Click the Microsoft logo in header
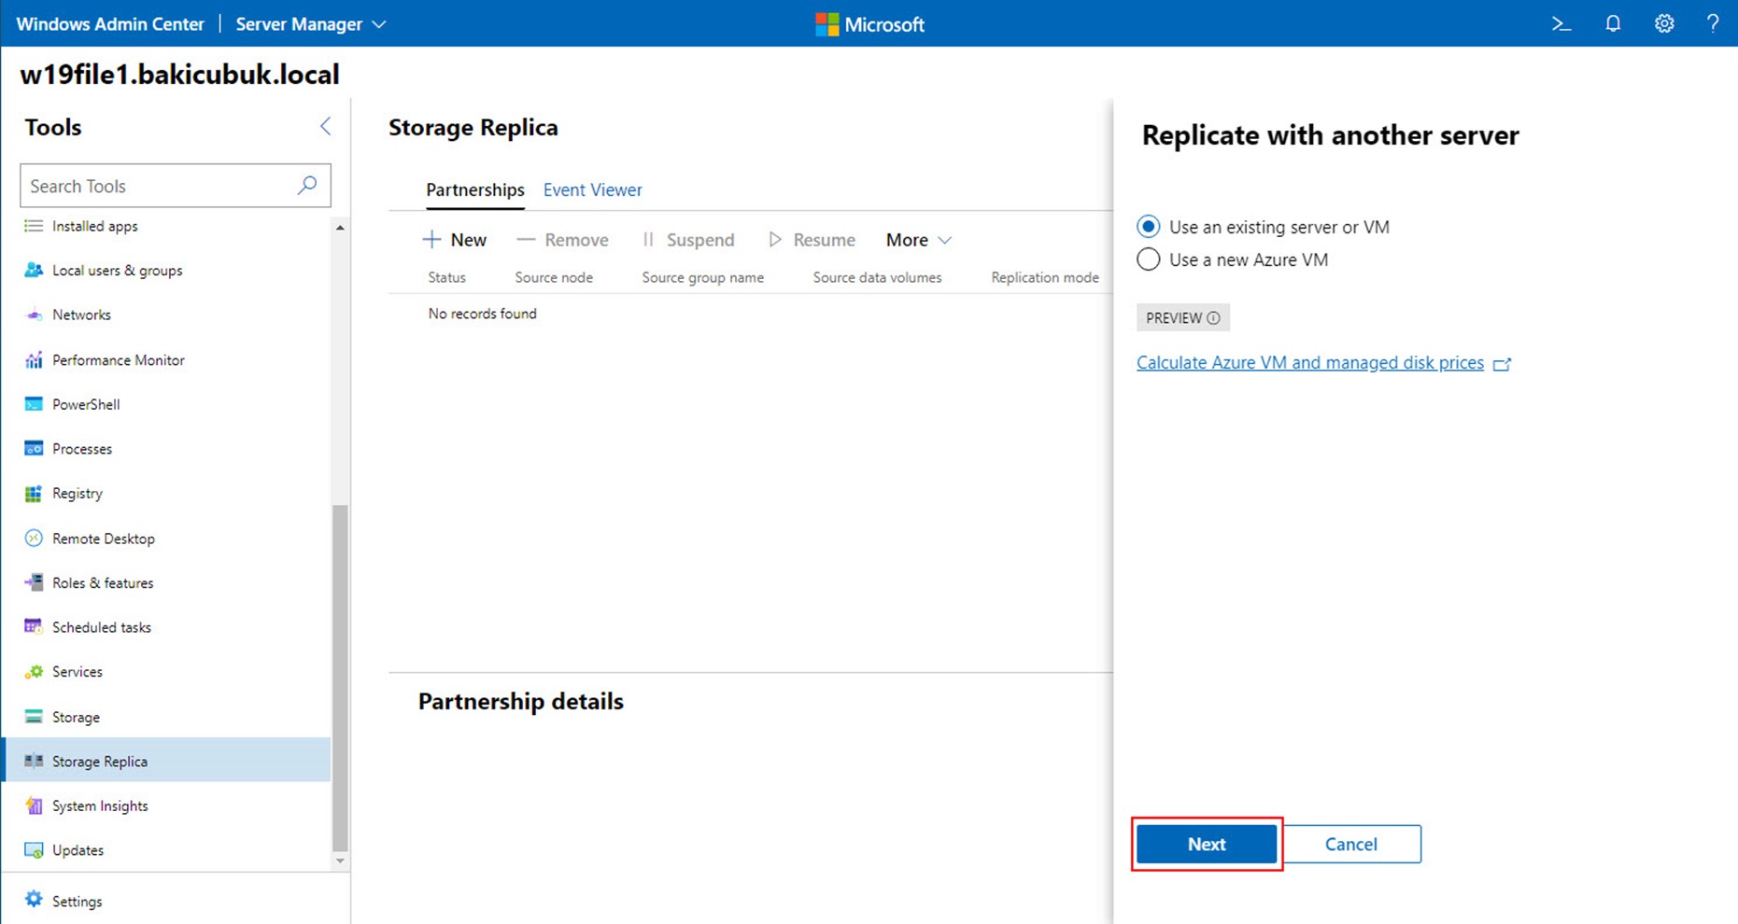 827,24
